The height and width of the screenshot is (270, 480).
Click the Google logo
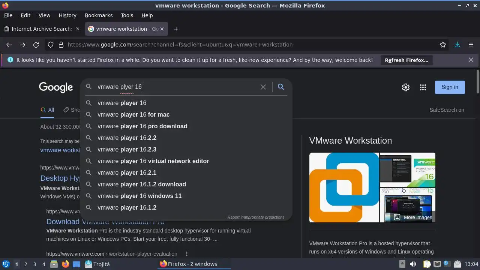pyautogui.click(x=56, y=87)
